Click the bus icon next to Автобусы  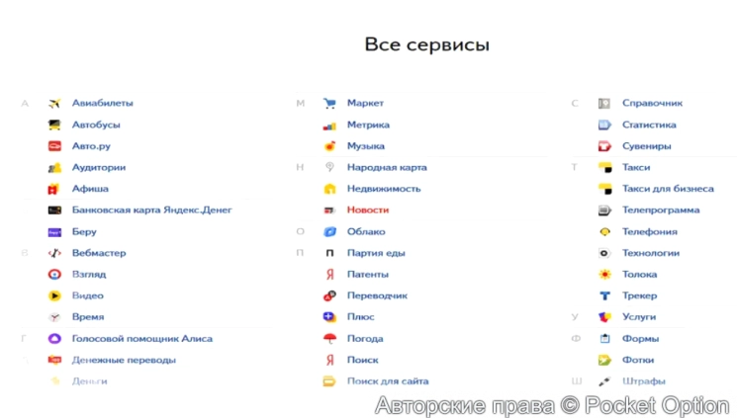coord(54,125)
